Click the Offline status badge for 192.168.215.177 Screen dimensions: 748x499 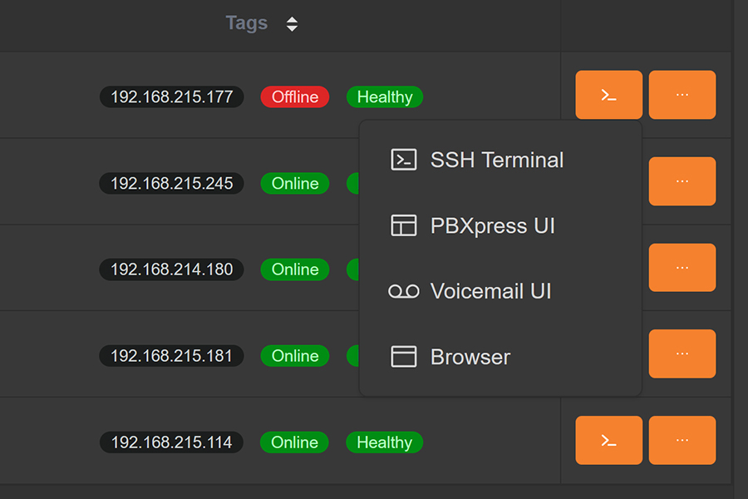click(x=294, y=96)
